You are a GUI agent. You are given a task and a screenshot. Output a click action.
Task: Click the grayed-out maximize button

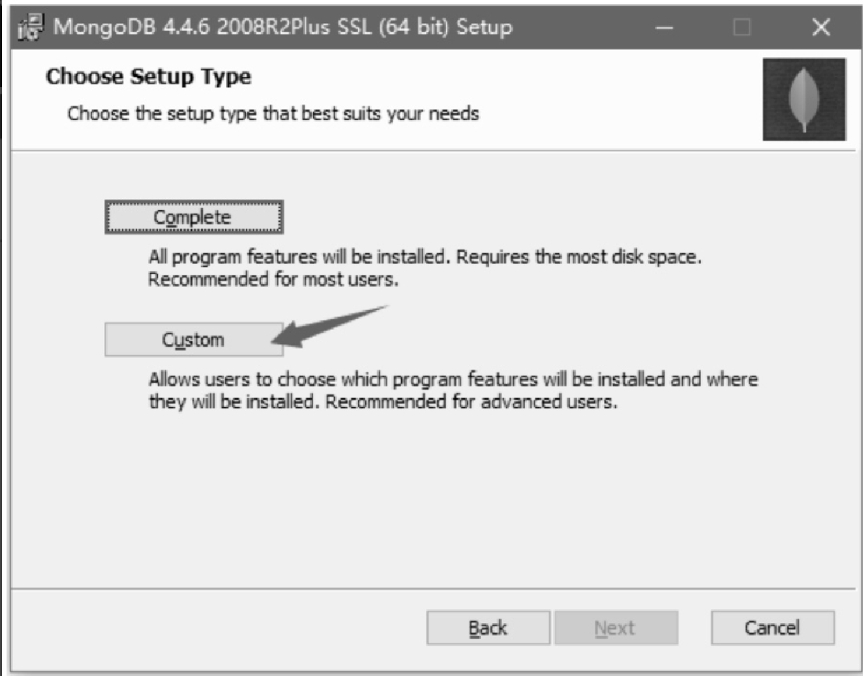(742, 28)
